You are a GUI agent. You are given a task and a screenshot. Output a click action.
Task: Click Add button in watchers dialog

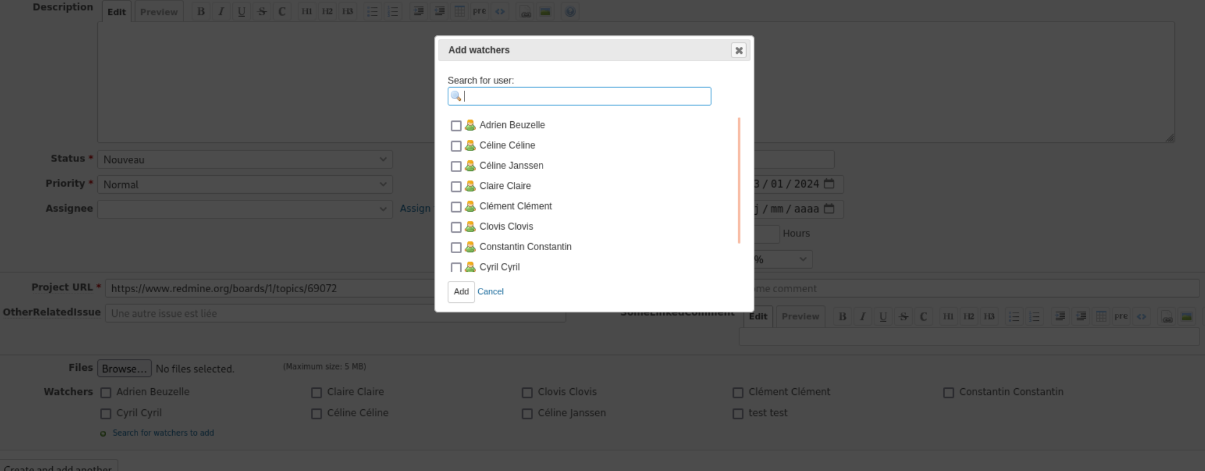pyautogui.click(x=461, y=292)
